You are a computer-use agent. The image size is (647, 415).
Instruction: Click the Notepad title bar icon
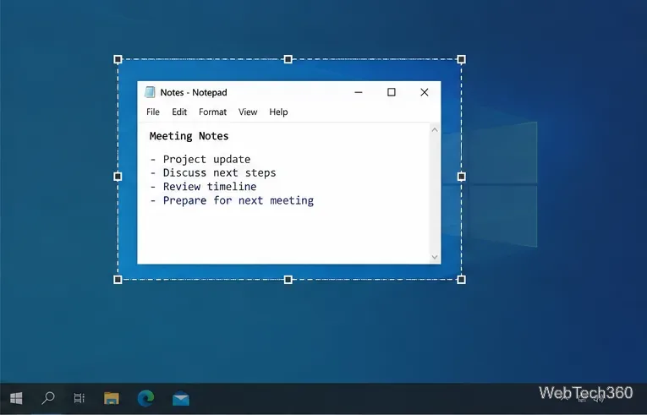[150, 92]
